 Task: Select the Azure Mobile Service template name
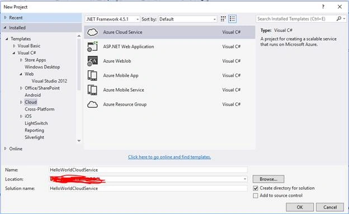(124, 90)
